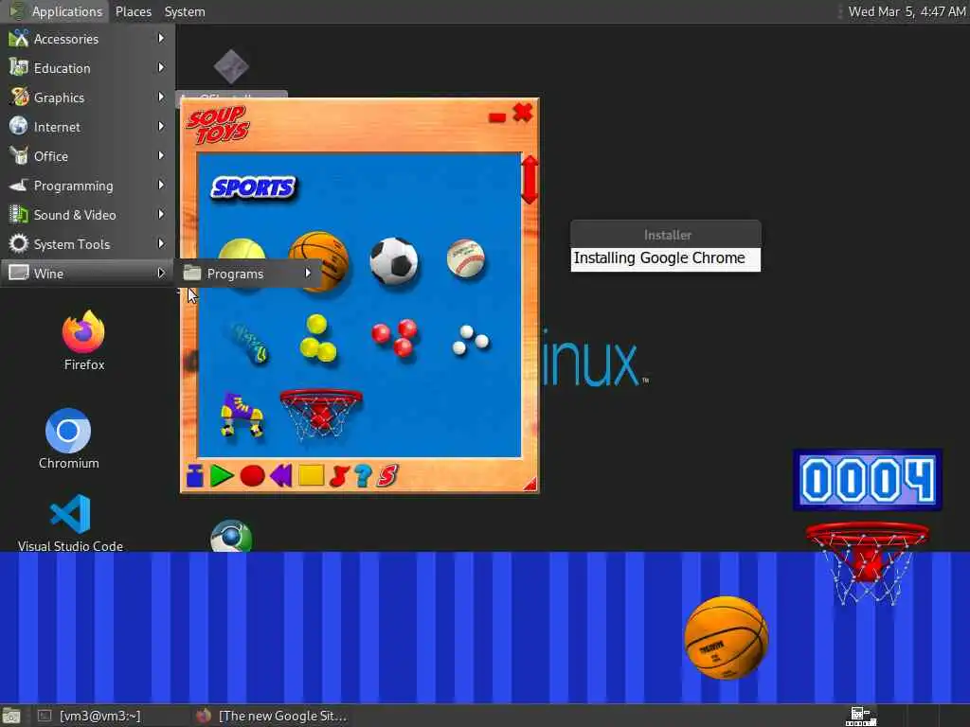This screenshot has width=970, height=727.
Task: Toggle the red music note button
Action: [x=340, y=476]
